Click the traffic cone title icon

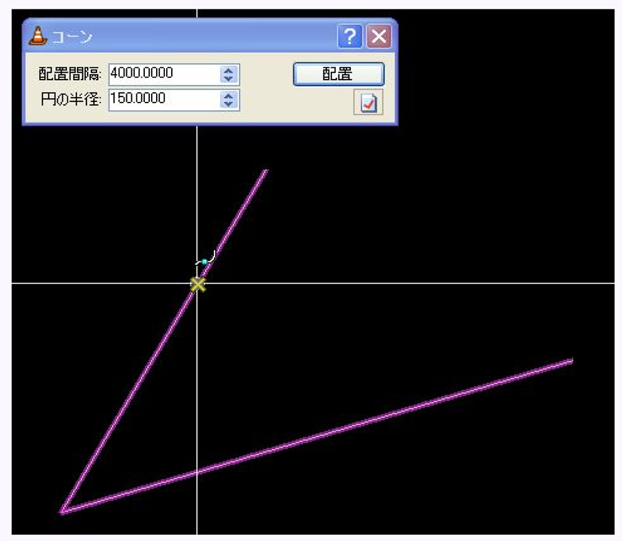(38, 36)
